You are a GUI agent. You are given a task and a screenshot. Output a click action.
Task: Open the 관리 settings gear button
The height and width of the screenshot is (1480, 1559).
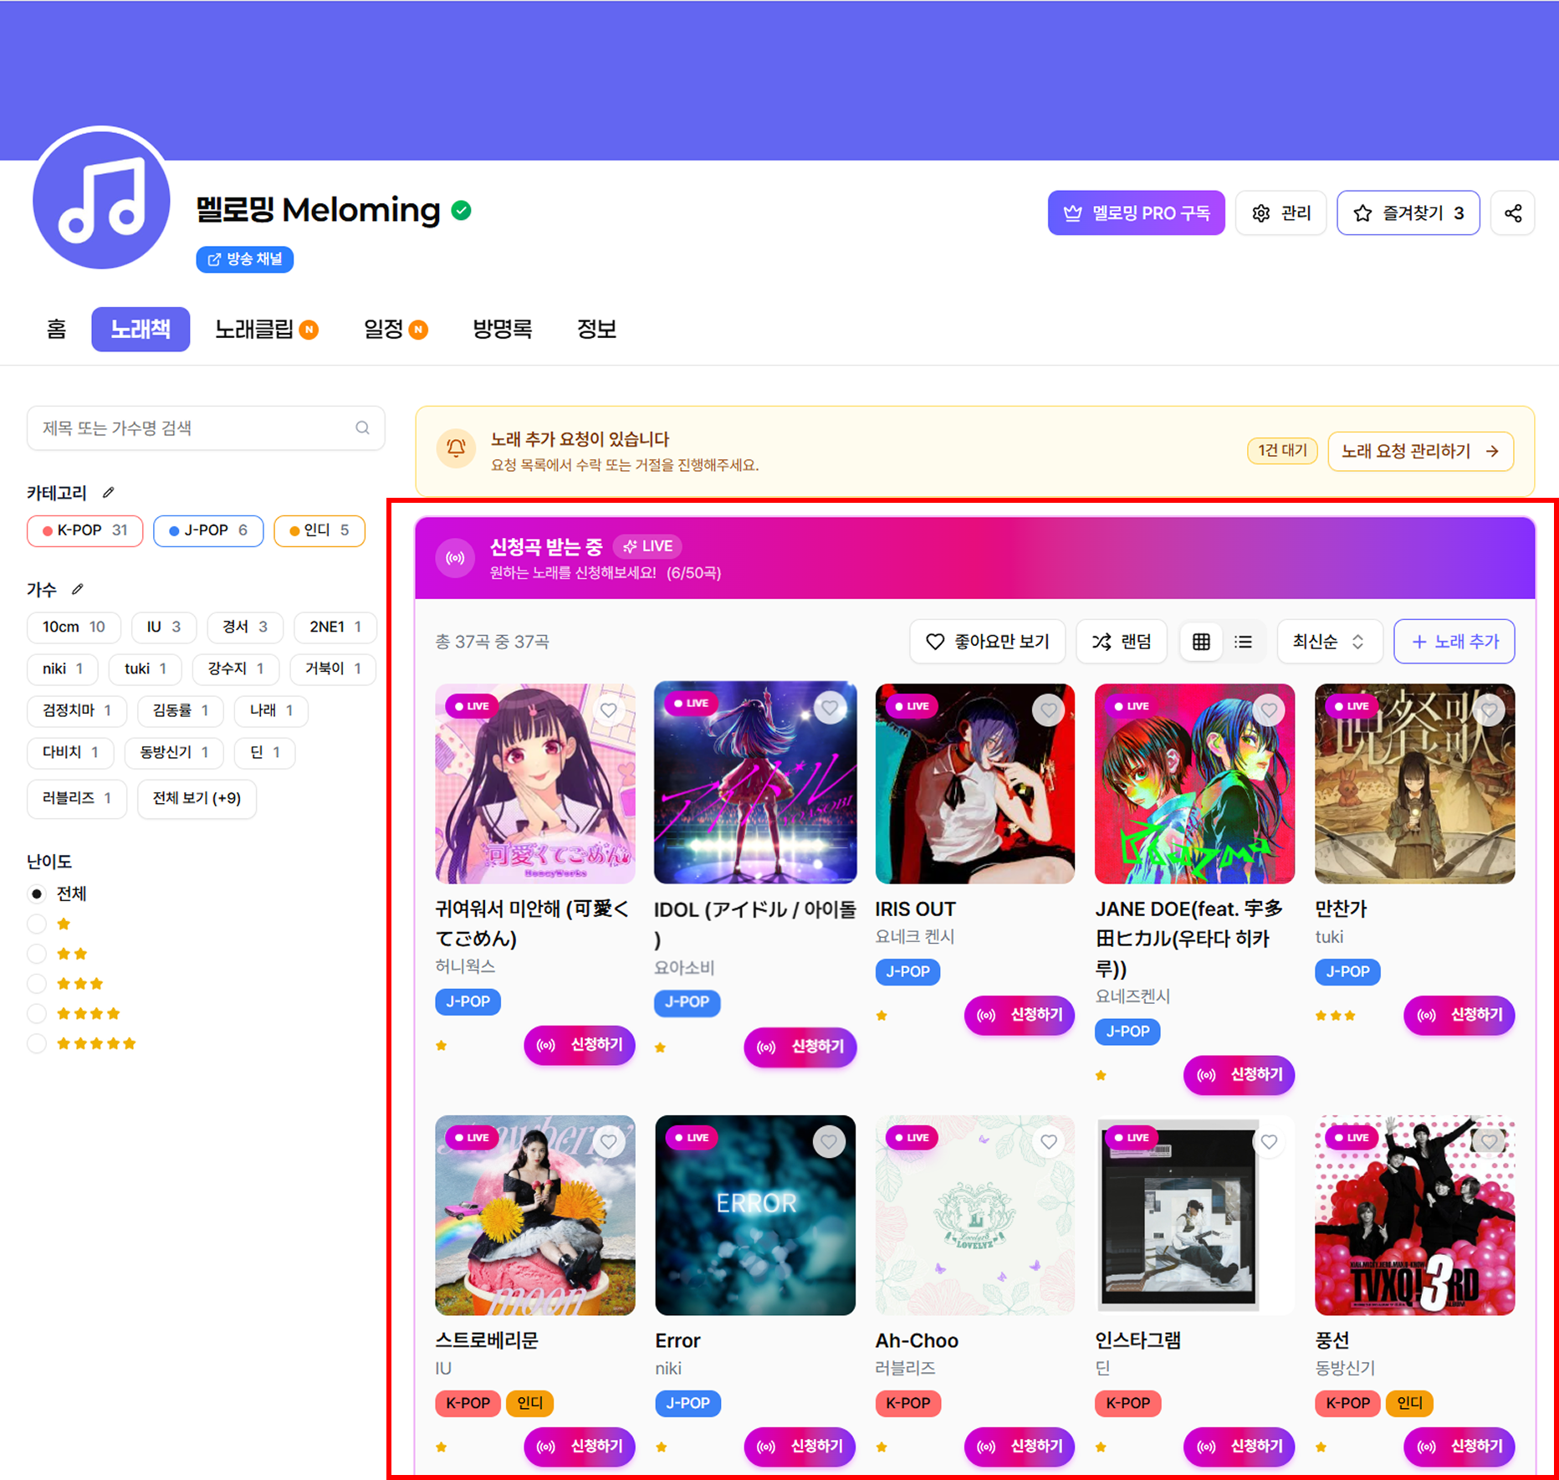click(x=1280, y=213)
